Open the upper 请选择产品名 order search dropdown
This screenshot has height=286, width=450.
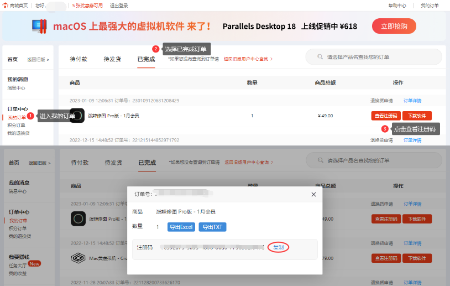coord(376,57)
